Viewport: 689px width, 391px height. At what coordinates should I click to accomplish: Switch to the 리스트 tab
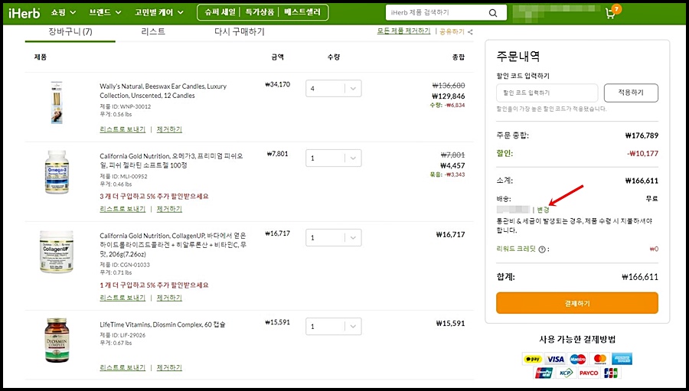(x=153, y=31)
